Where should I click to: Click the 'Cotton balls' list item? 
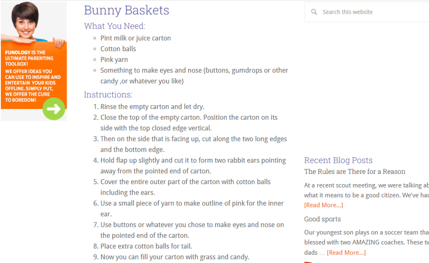point(118,49)
